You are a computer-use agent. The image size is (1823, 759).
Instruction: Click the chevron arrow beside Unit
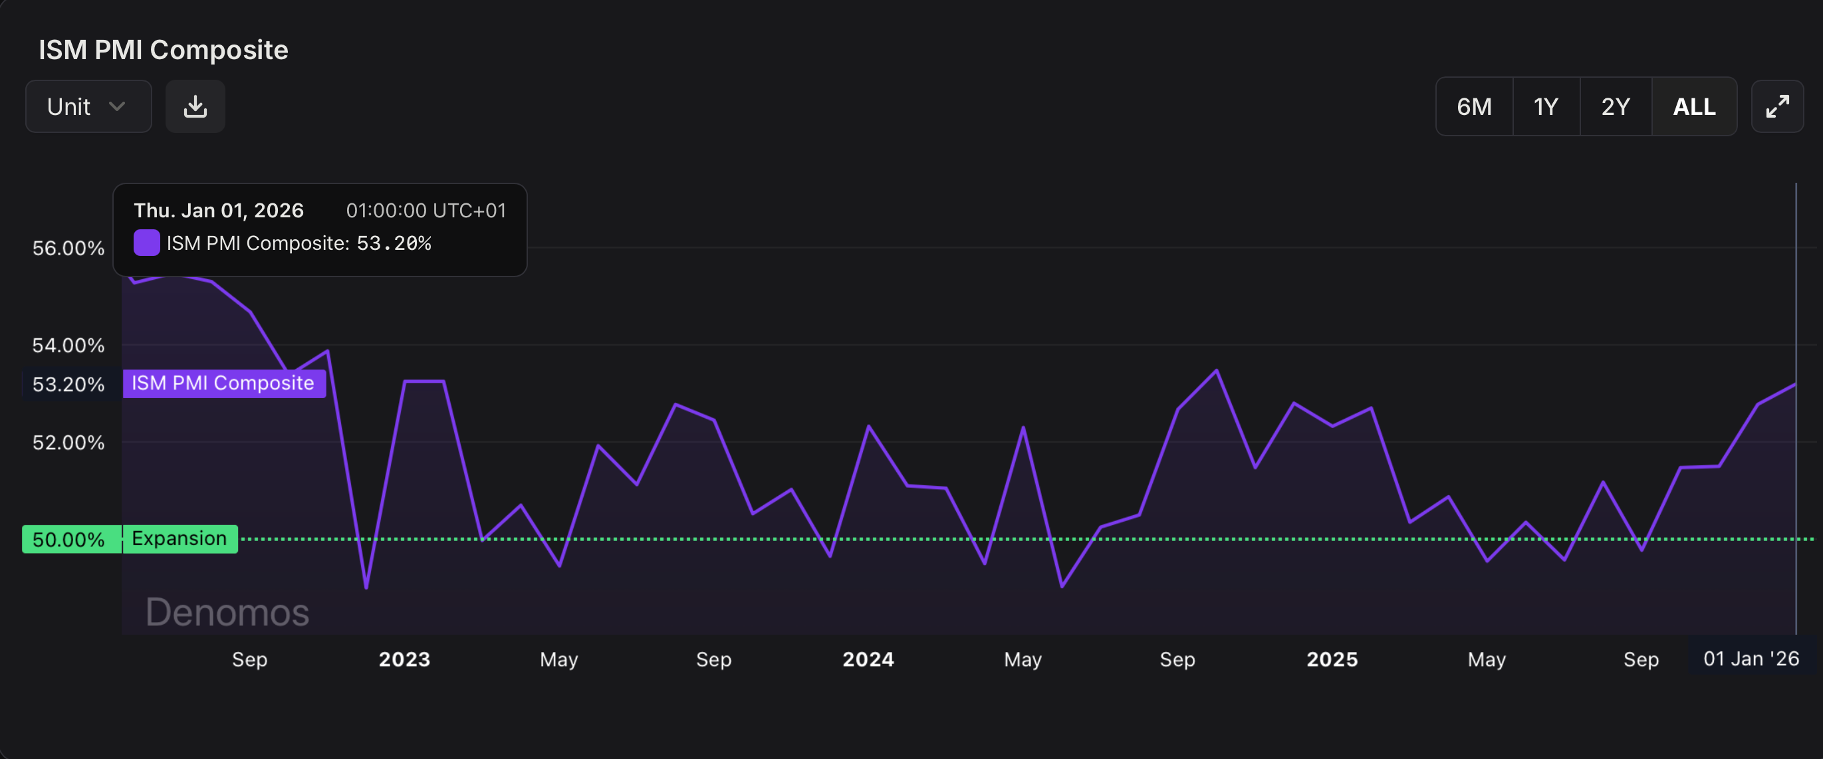point(118,106)
